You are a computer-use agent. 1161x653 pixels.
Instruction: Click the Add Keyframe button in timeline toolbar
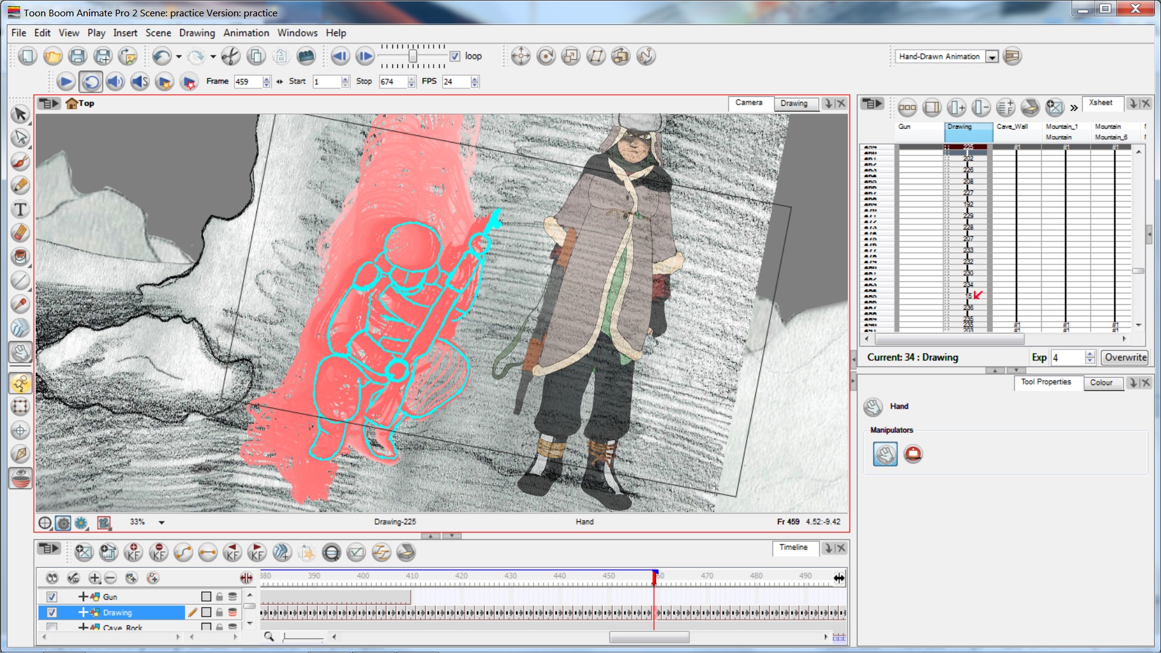(133, 552)
